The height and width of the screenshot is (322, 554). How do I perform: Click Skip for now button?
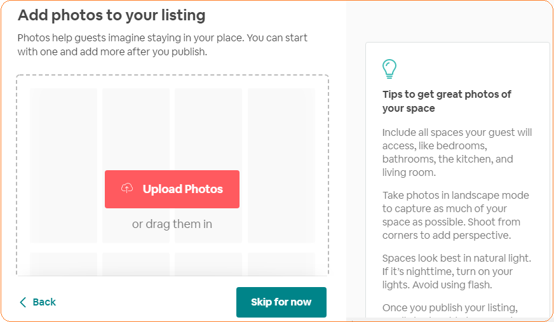pyautogui.click(x=281, y=302)
